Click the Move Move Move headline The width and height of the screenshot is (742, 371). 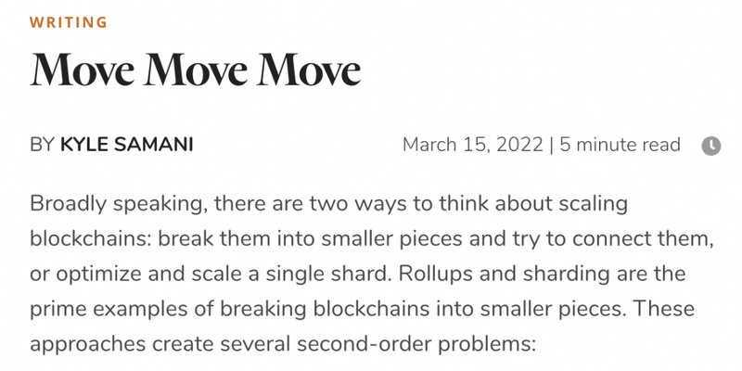pyautogui.click(x=195, y=71)
